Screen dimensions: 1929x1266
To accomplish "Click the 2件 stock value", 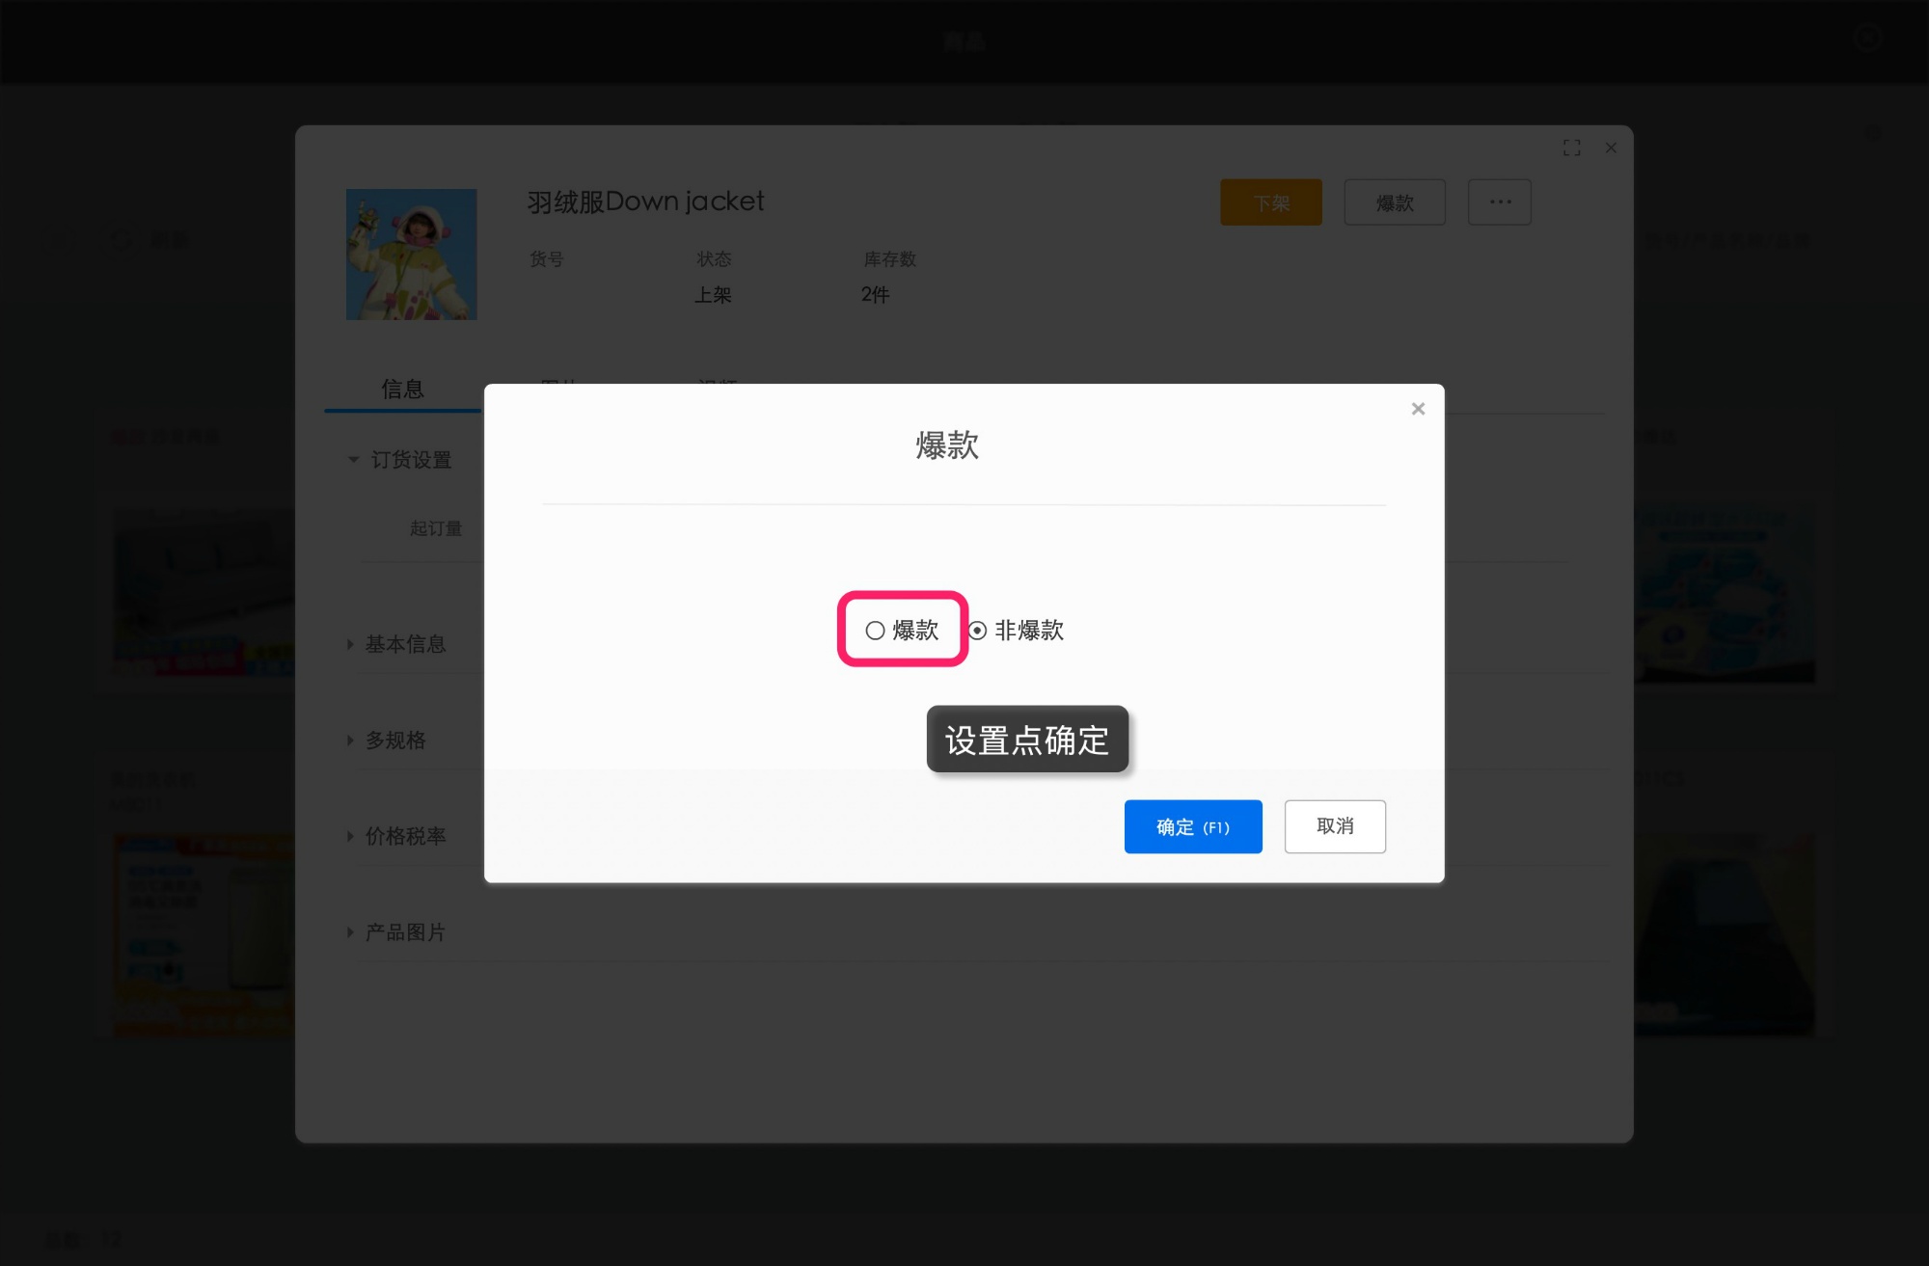I will click(875, 295).
